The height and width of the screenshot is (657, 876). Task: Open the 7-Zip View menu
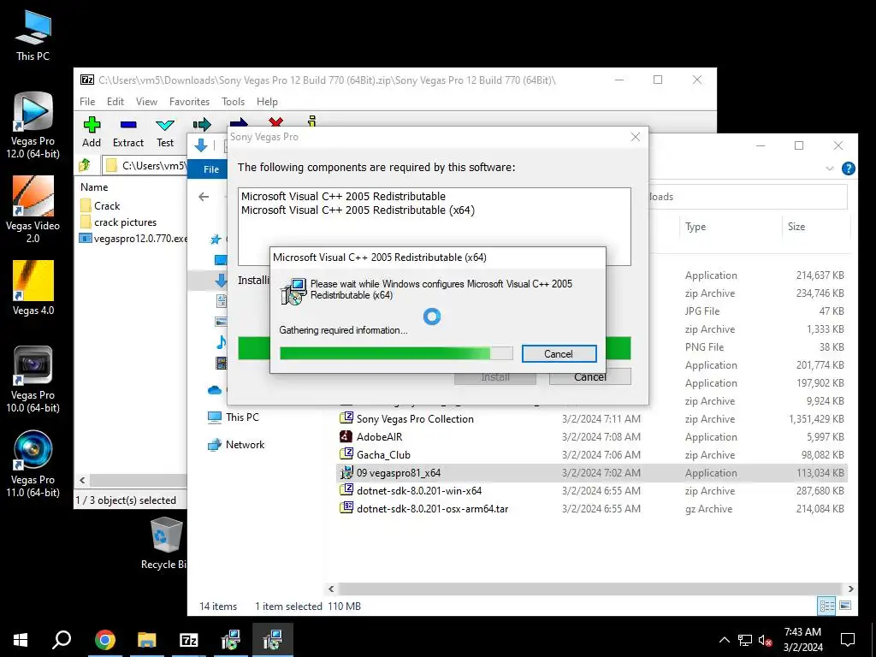[x=146, y=102]
